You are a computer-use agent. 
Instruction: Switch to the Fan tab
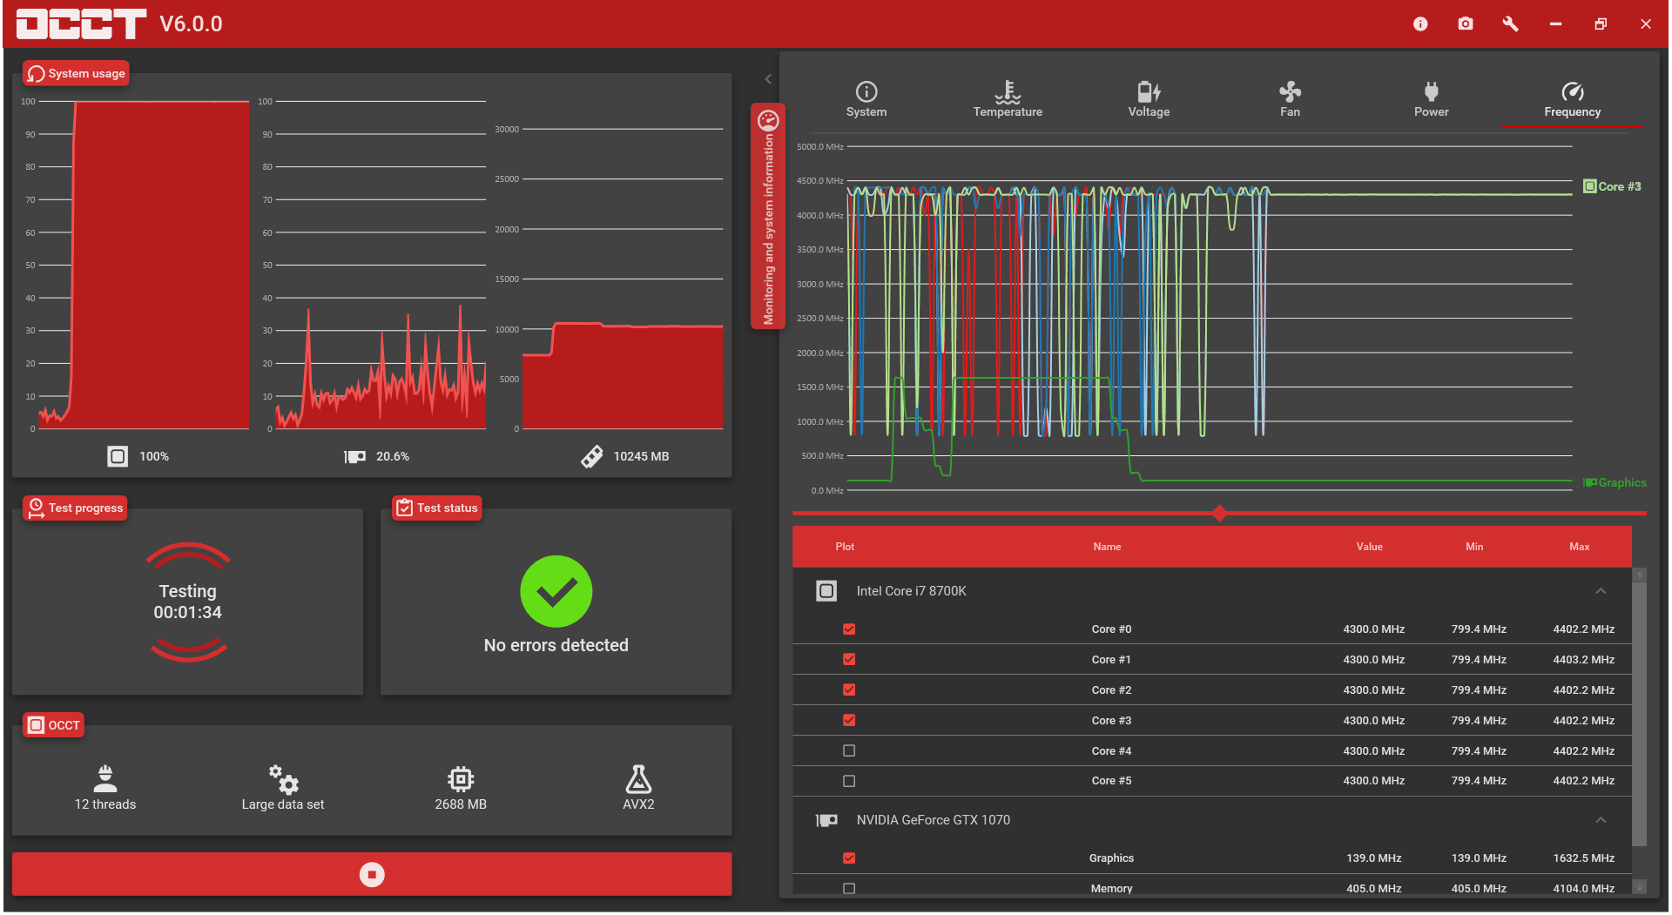[x=1290, y=99]
